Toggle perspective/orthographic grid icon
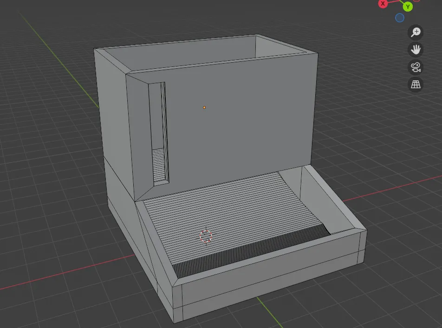 pos(416,85)
